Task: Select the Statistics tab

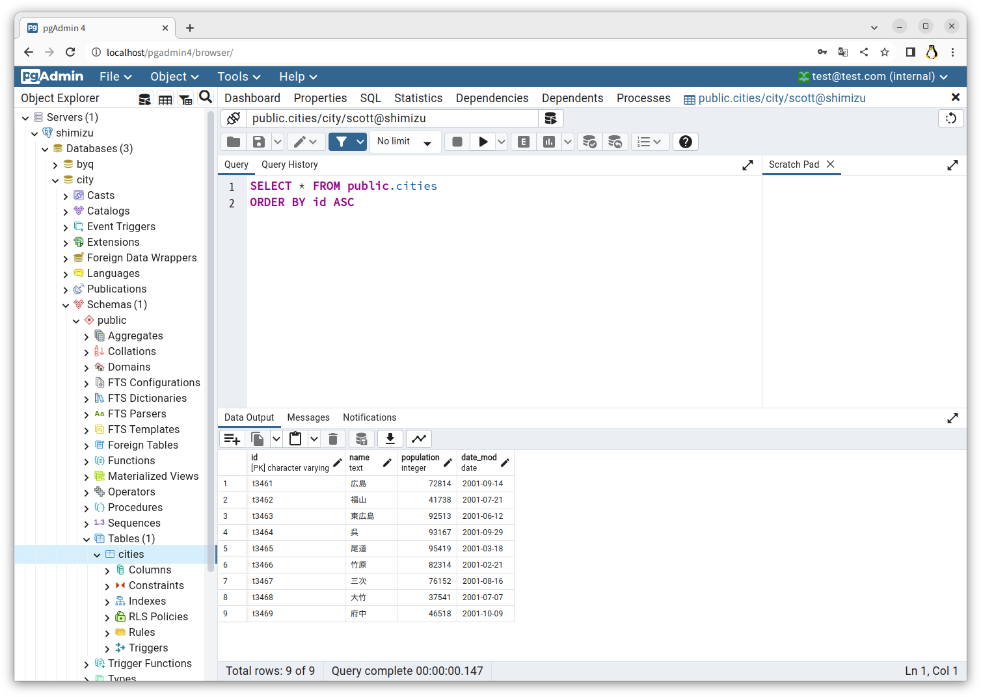Action: tap(418, 98)
